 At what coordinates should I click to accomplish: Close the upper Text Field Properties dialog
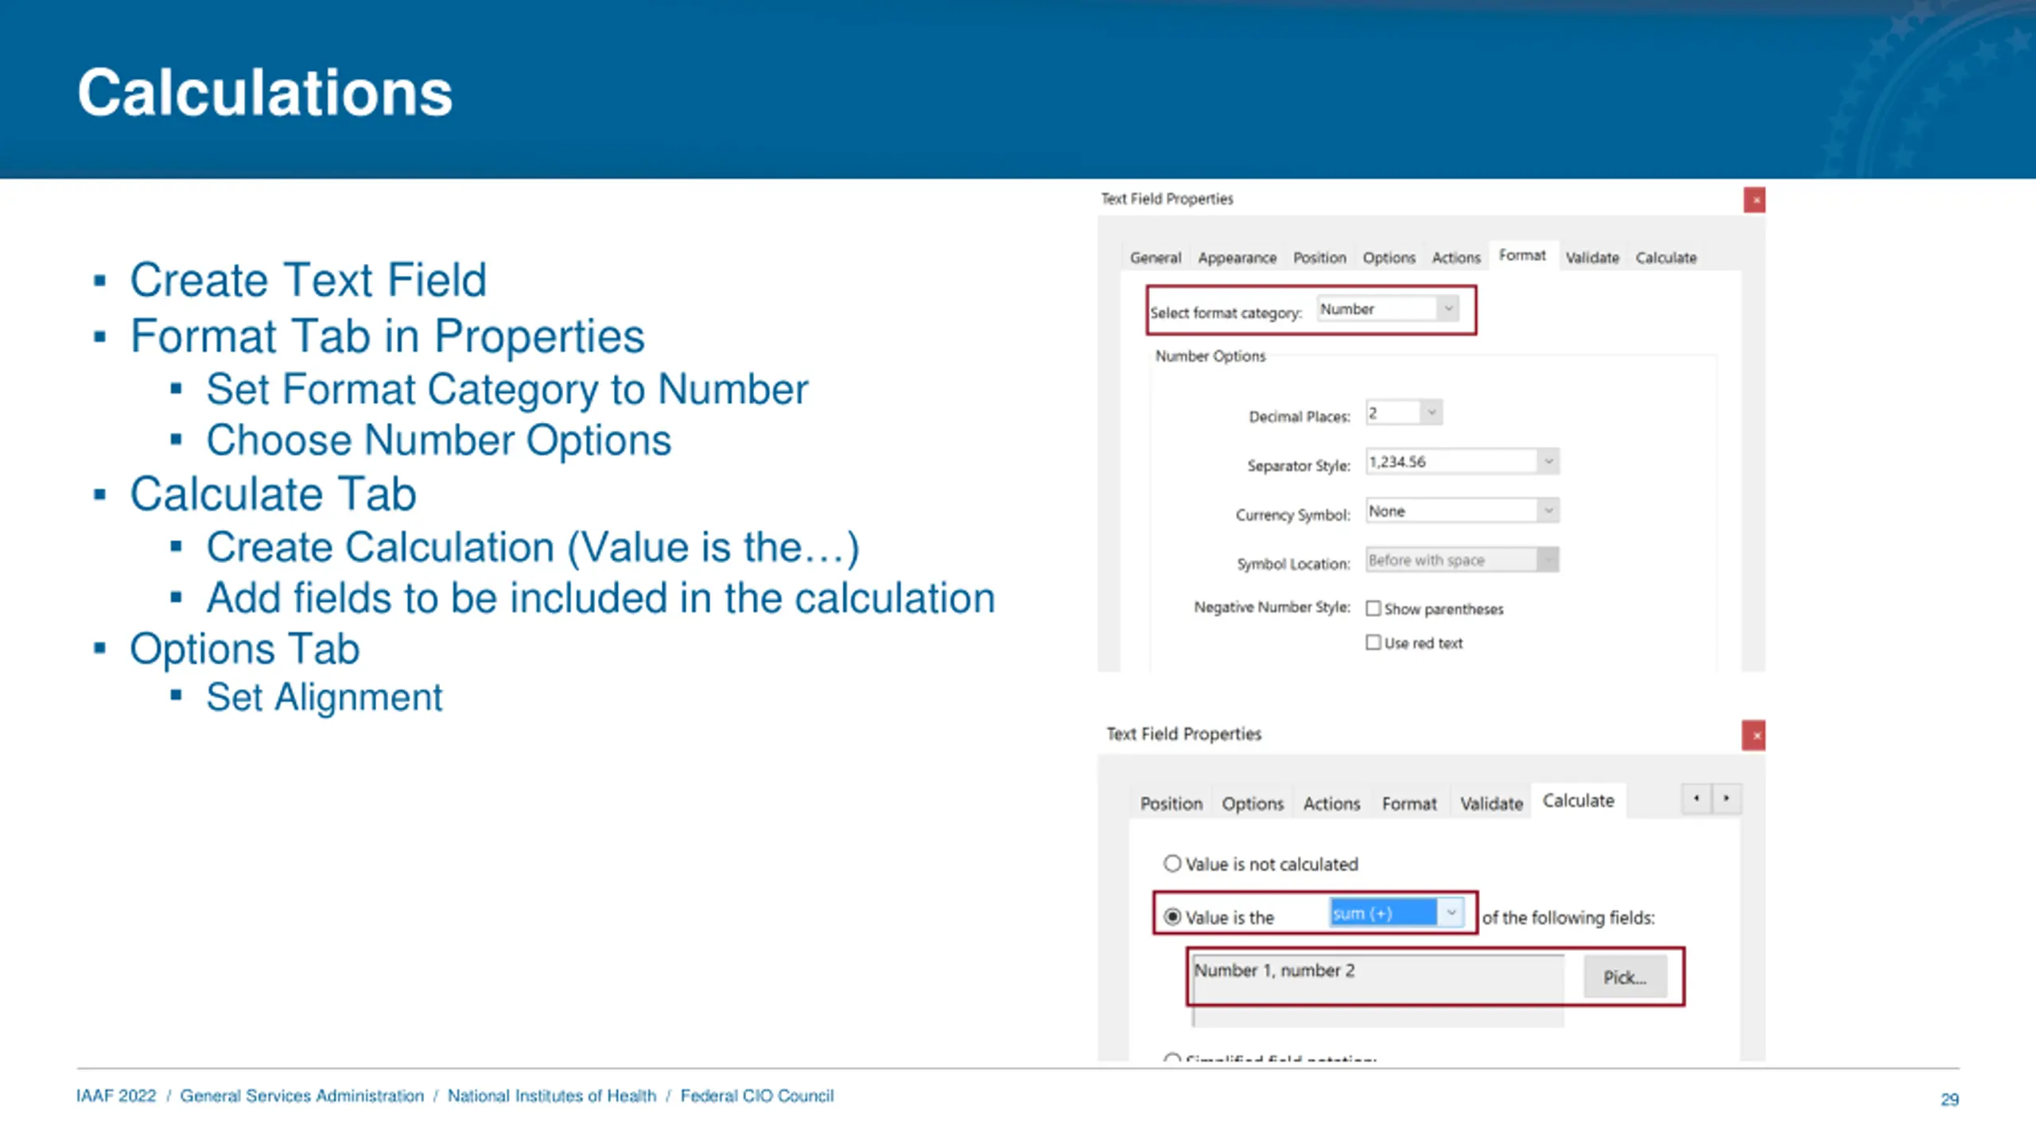click(1754, 200)
